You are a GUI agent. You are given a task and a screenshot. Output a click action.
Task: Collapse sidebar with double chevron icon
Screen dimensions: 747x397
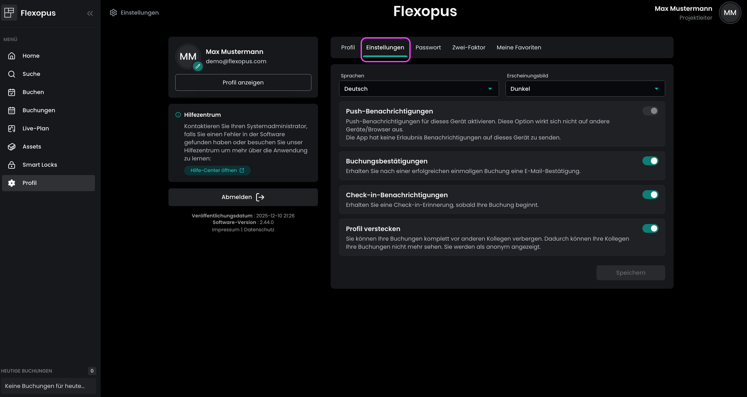coord(90,13)
